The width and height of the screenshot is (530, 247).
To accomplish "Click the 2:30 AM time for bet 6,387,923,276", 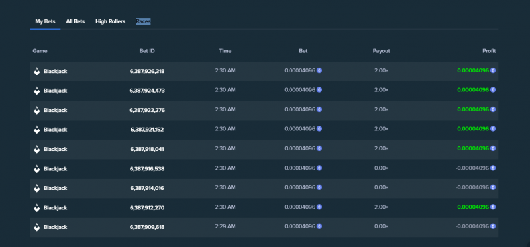I will click(x=225, y=109).
